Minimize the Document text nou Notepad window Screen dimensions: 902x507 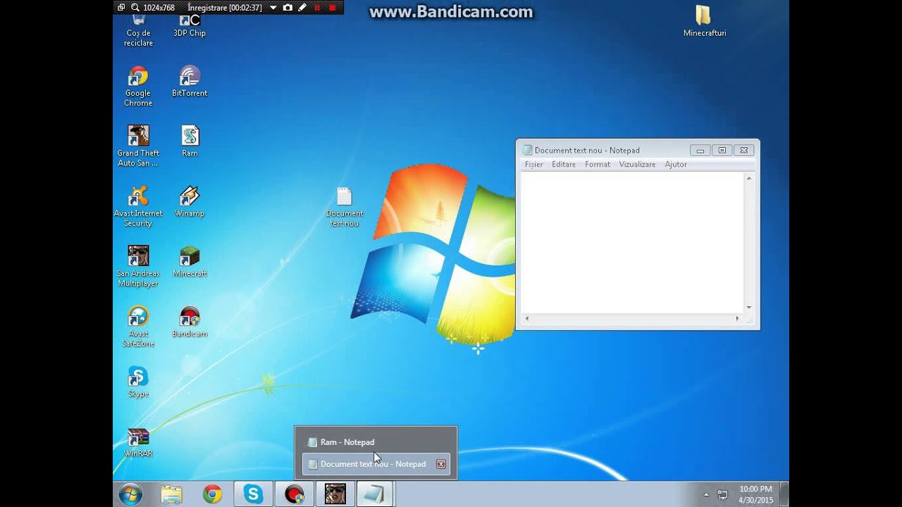[x=700, y=150]
